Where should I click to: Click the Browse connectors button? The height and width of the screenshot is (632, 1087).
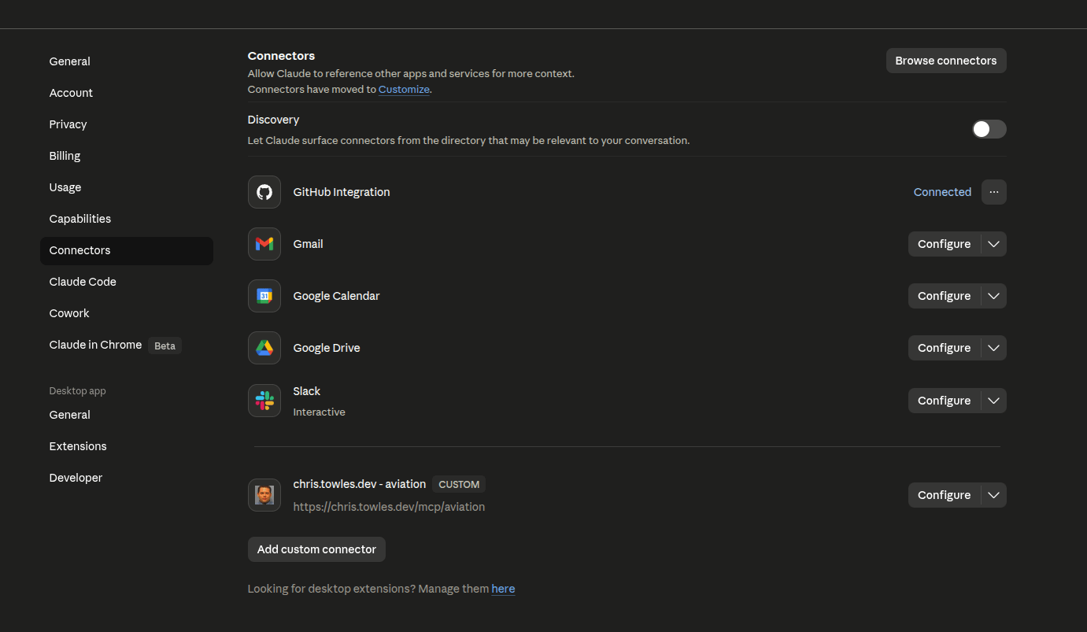946,61
